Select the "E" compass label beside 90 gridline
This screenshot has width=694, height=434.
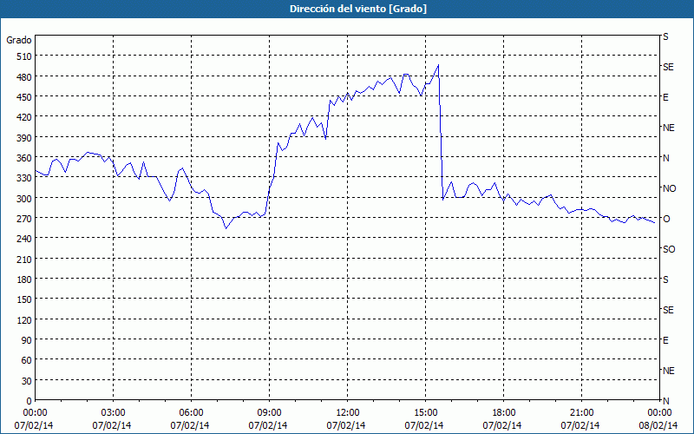(x=665, y=340)
